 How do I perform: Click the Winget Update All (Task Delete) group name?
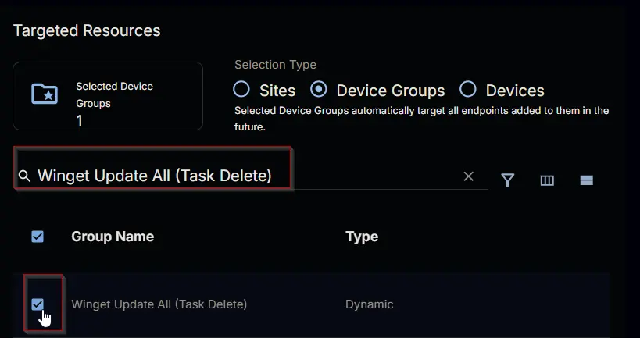point(159,304)
